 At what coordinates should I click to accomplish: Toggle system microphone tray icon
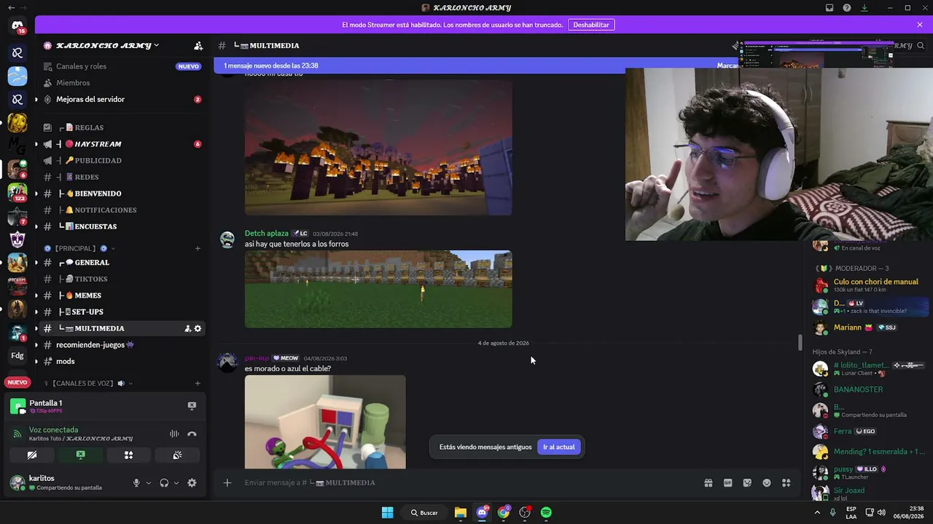pyautogui.click(x=832, y=512)
